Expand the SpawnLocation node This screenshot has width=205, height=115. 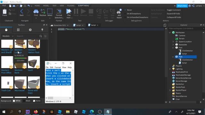tap(173, 42)
